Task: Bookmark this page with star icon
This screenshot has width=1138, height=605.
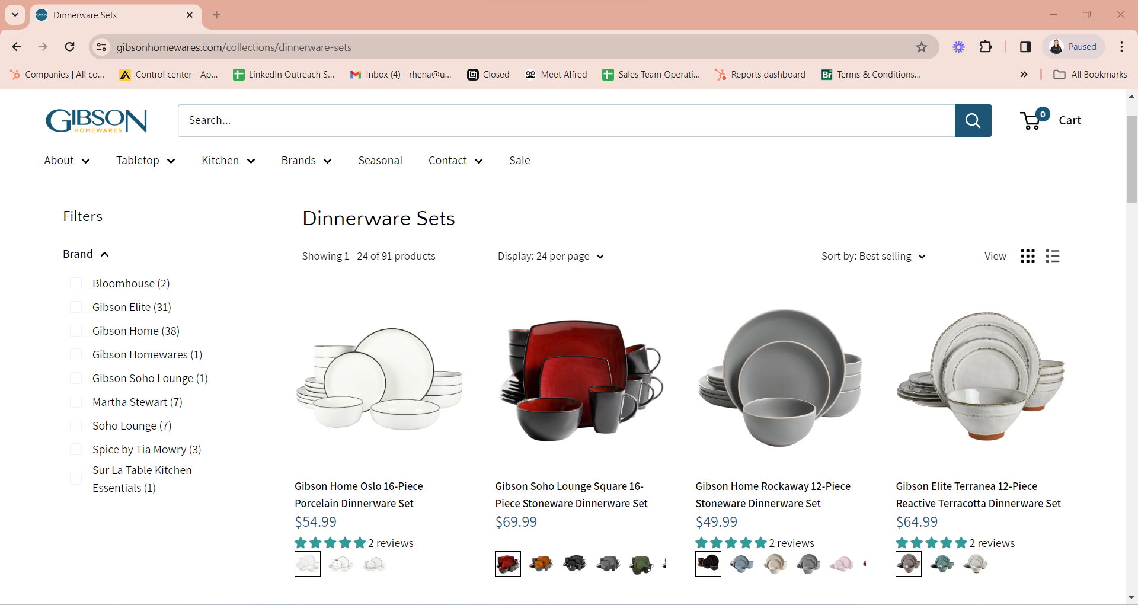Action: 921,47
